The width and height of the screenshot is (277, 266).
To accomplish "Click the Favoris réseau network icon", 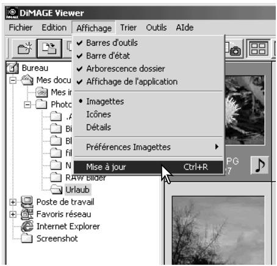I will 27,214.
